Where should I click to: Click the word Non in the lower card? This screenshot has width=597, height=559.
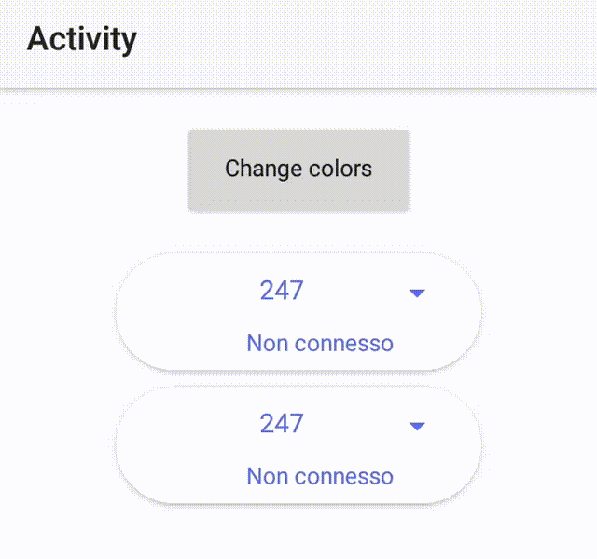pyautogui.click(x=266, y=476)
